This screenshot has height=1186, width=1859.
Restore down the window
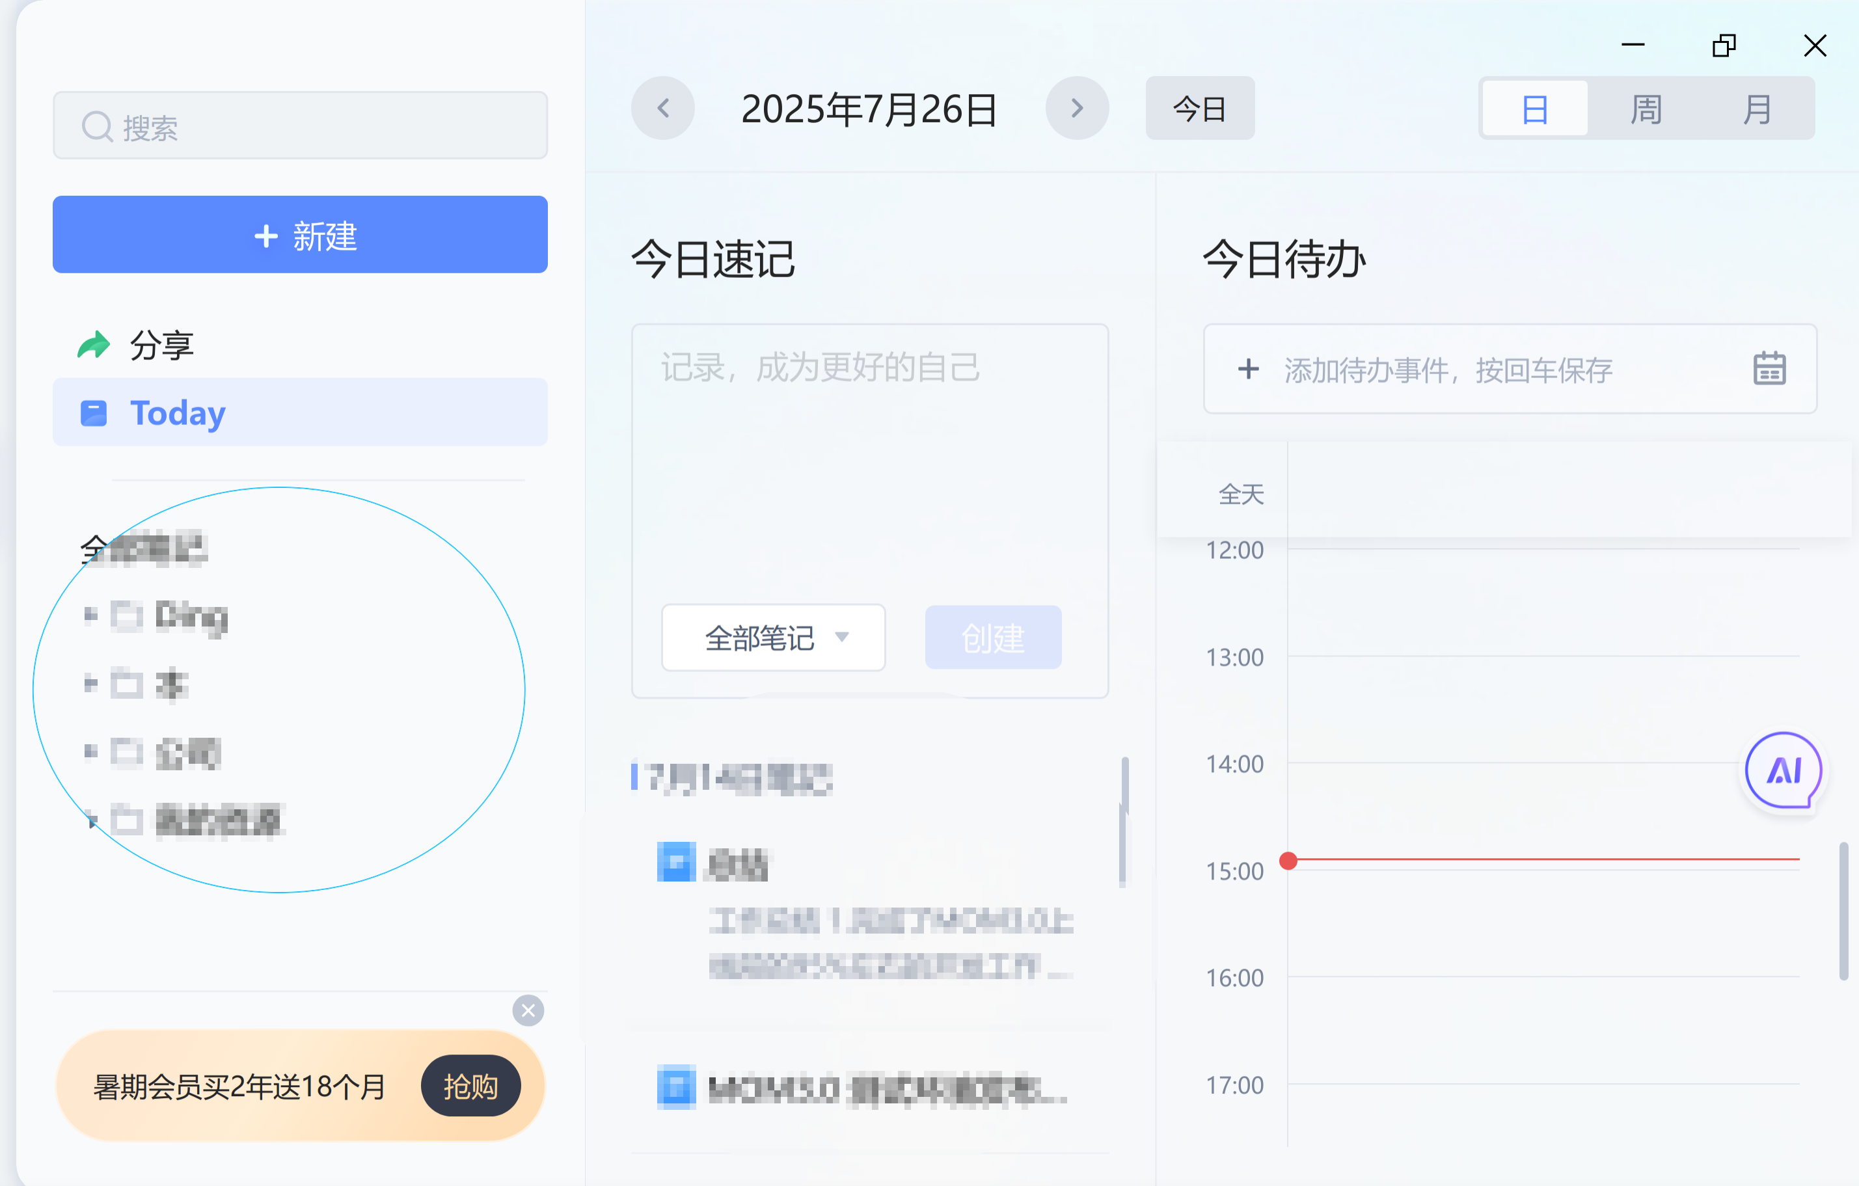(x=1724, y=46)
